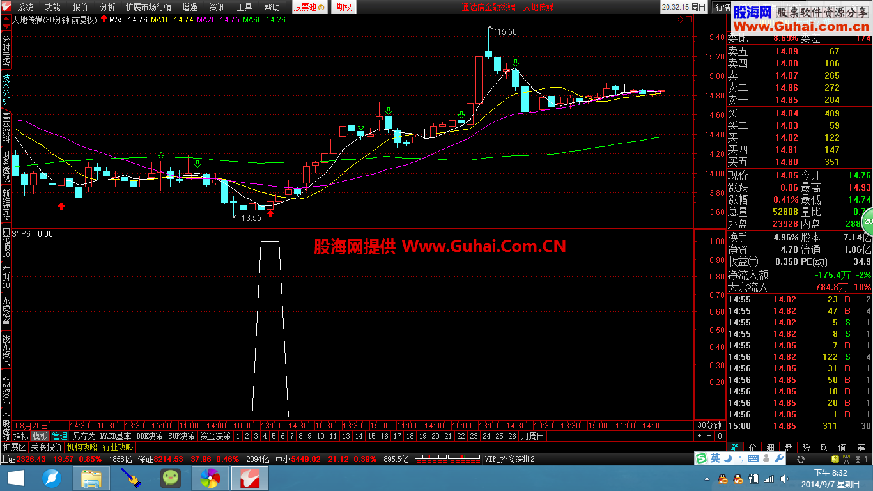Click the refresh icon in status bar

pyautogui.click(x=800, y=459)
